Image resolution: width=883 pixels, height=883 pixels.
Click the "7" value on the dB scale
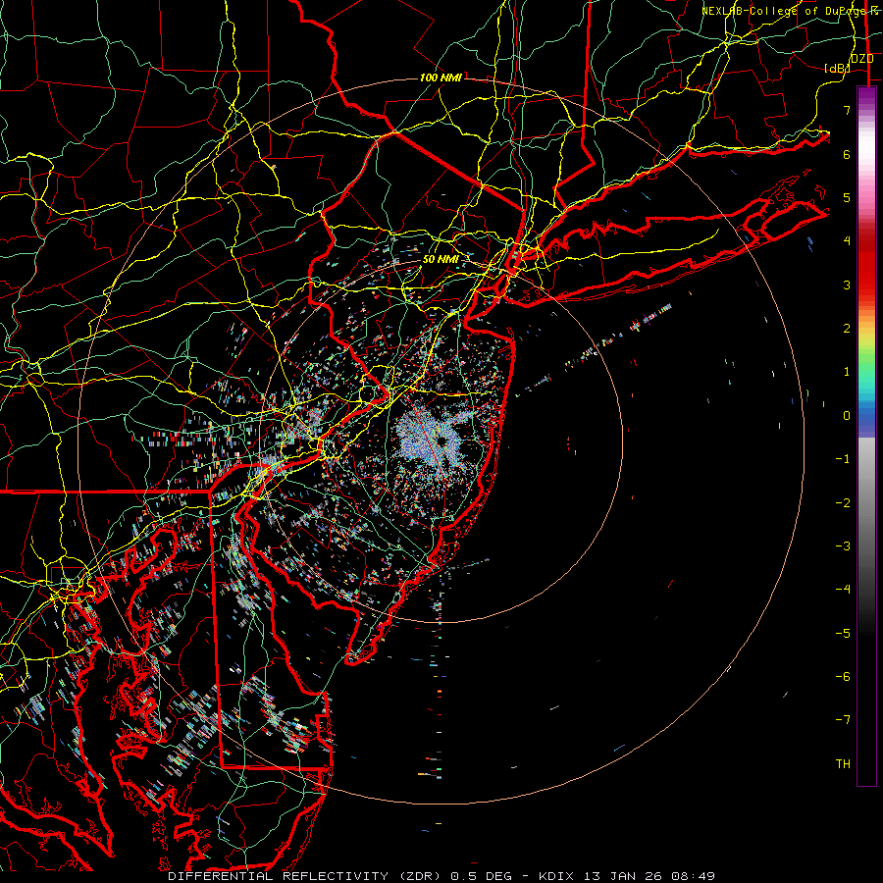(x=847, y=110)
